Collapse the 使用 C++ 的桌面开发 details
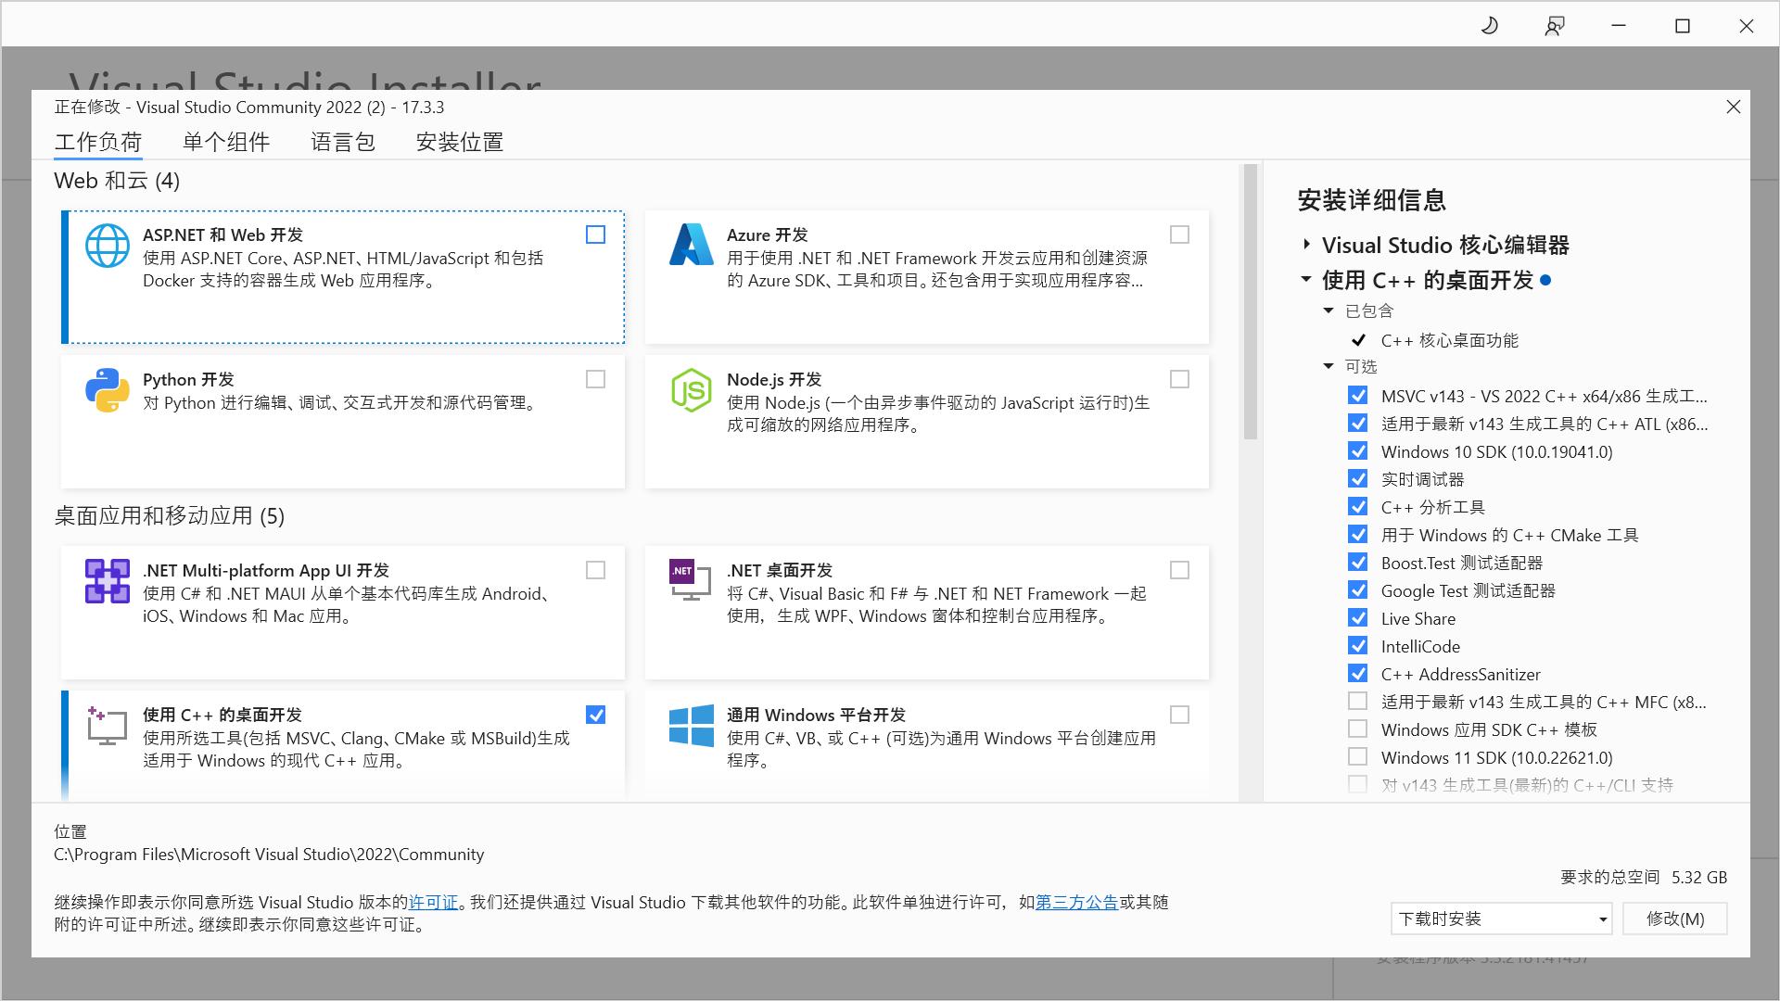Image resolution: width=1780 pixels, height=1001 pixels. click(1307, 280)
